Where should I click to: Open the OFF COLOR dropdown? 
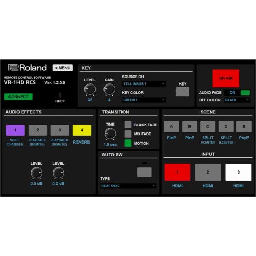click(x=238, y=100)
